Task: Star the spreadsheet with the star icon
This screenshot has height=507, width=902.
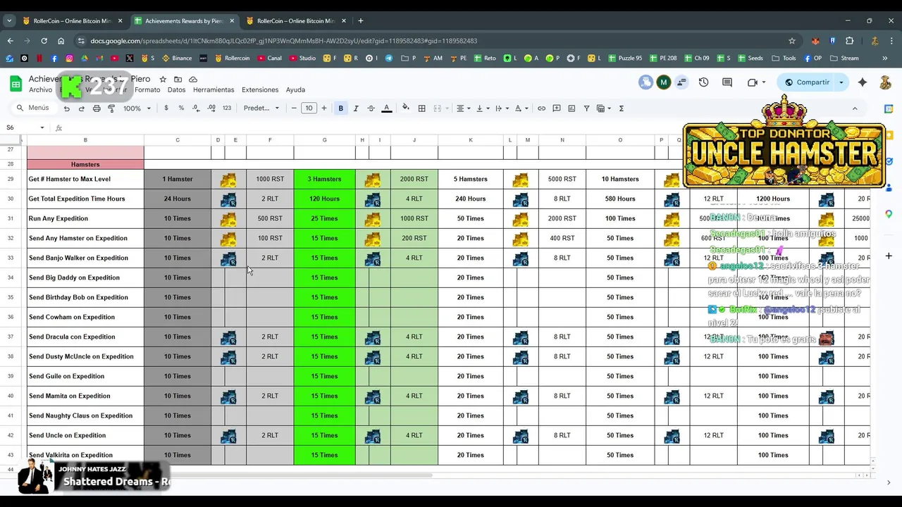Action: 163,80
